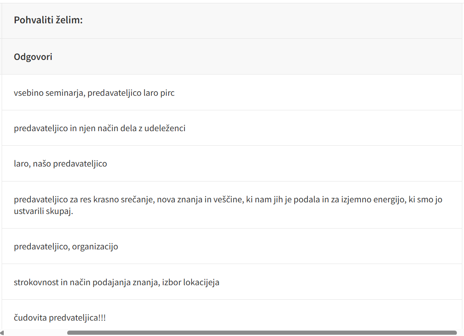The image size is (464, 336).
Task: Click the empty scrollbar track left of thumb
Action: [x=35, y=333]
